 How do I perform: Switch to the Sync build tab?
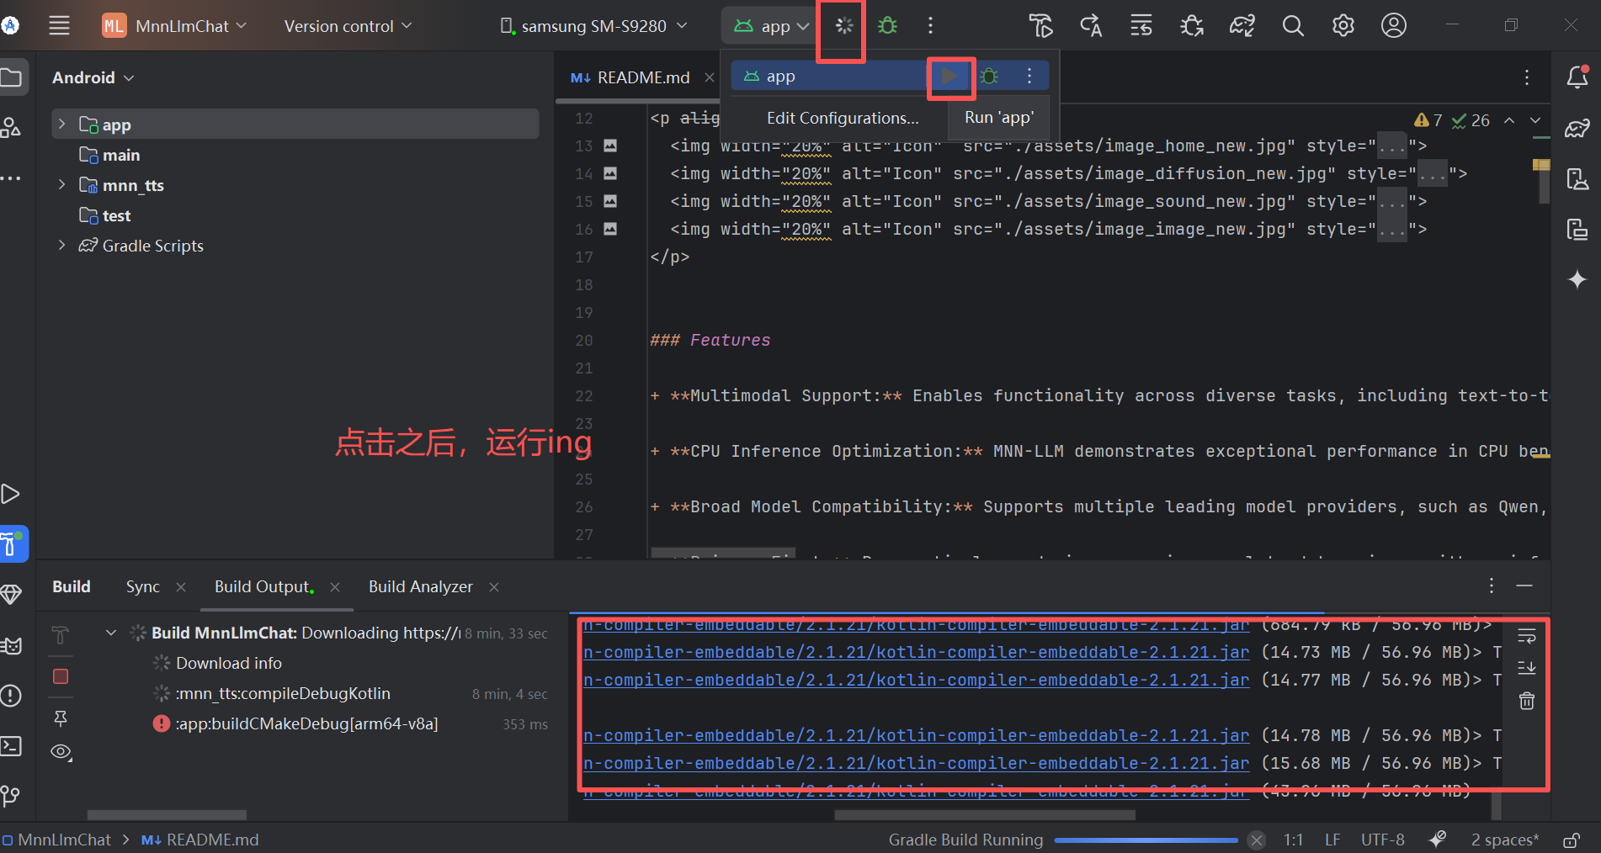point(143,586)
